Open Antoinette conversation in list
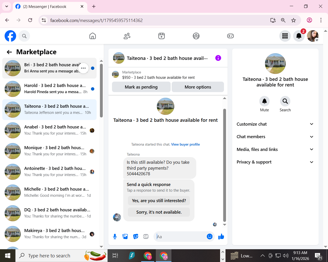328x262 pixels. 49,172
